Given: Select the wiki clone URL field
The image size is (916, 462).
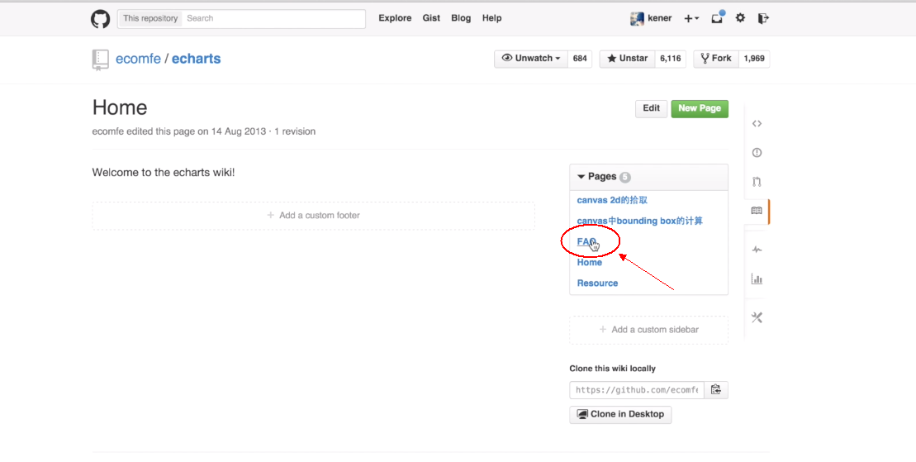Looking at the screenshot, I should [x=637, y=390].
